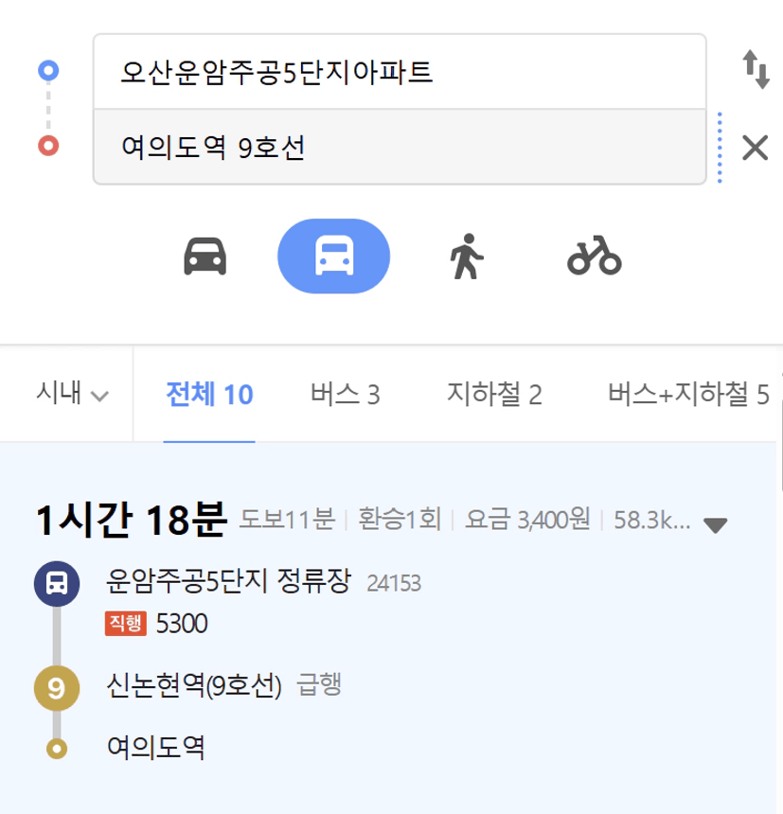Edit destination field 여의도역 9호선
783x814 pixels.
[x=400, y=147]
